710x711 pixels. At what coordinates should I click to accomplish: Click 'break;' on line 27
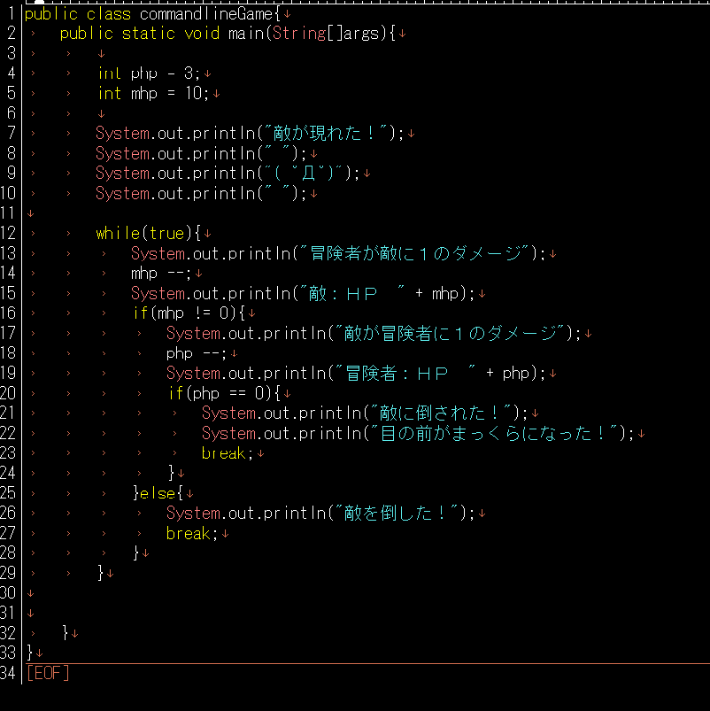192,533
